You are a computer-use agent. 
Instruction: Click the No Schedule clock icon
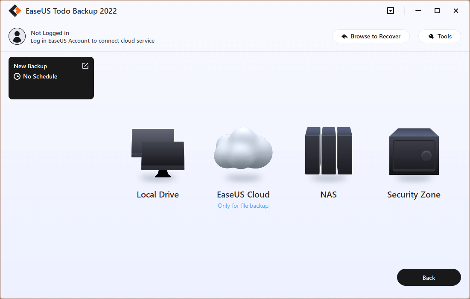17,77
